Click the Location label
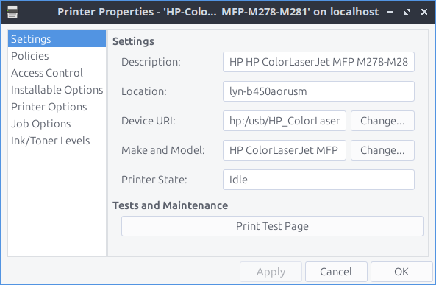Image resolution: width=436 pixels, height=285 pixels. [144, 91]
